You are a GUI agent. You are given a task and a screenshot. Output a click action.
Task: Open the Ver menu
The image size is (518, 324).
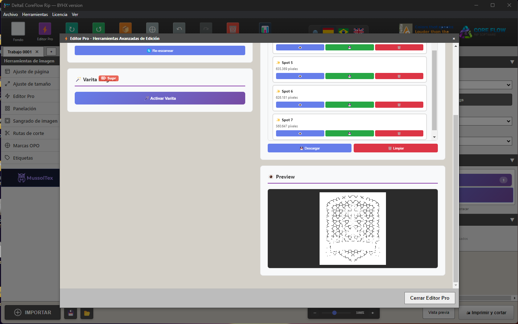[75, 15]
